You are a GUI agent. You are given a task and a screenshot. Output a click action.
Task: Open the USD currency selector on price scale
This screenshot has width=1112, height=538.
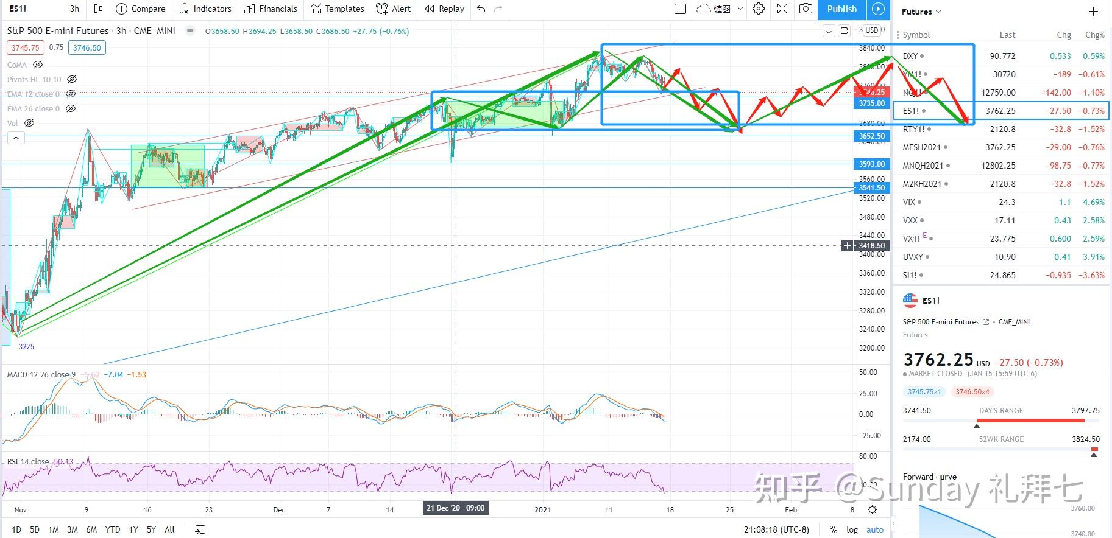pos(872,30)
